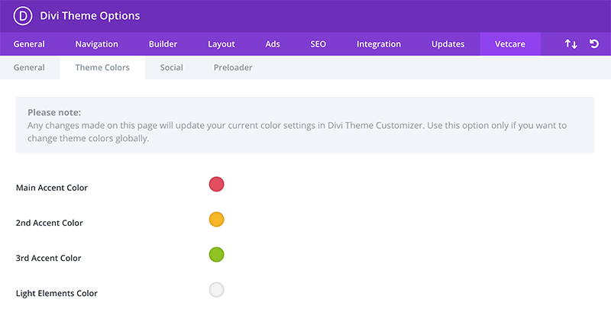Switch to the Navigation tab
The image size is (611, 322).
click(97, 44)
